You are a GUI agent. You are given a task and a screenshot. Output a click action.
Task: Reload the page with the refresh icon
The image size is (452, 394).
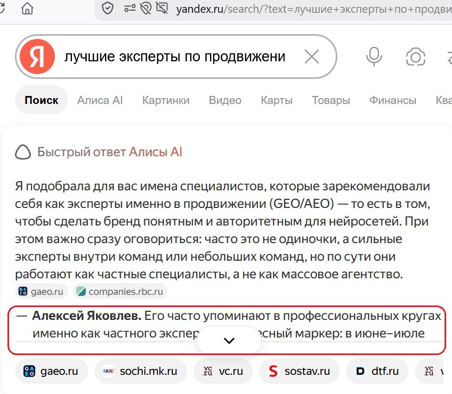coord(2,9)
